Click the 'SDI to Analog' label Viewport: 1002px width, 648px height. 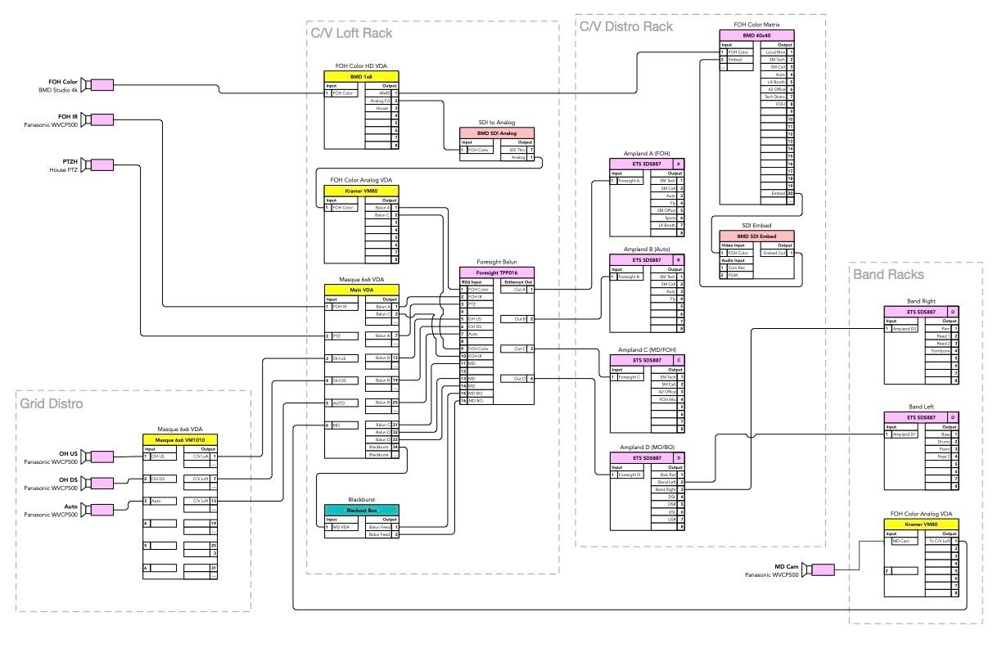(497, 122)
